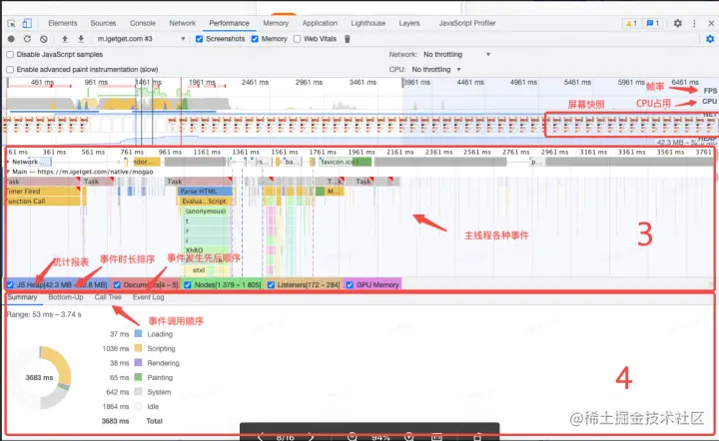Screen dimensions: 719x441
Task: Toggle the Documents counter checkbox
Action: point(117,284)
